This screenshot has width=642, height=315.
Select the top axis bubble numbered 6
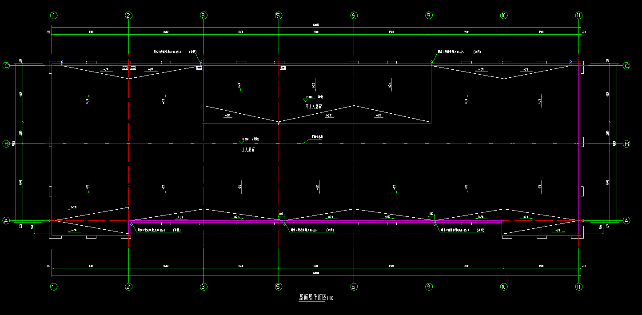tap(354, 16)
